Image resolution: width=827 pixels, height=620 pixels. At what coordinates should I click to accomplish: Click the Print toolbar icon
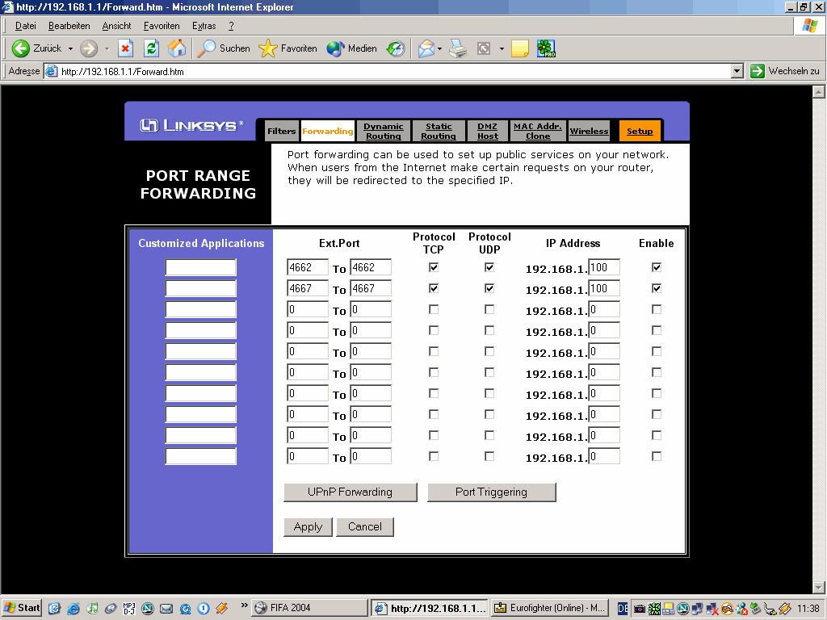coord(458,48)
